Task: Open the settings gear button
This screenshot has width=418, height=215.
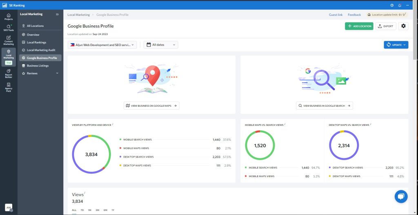Action: point(403,26)
